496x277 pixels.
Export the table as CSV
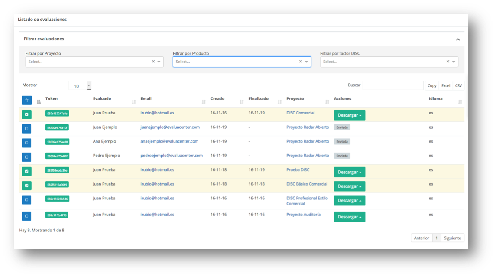point(458,86)
